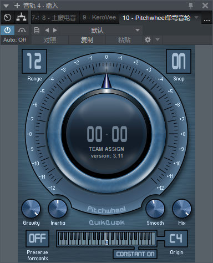213x263 pixels.
Task: Click the Mix knob
Action: pos(182,209)
